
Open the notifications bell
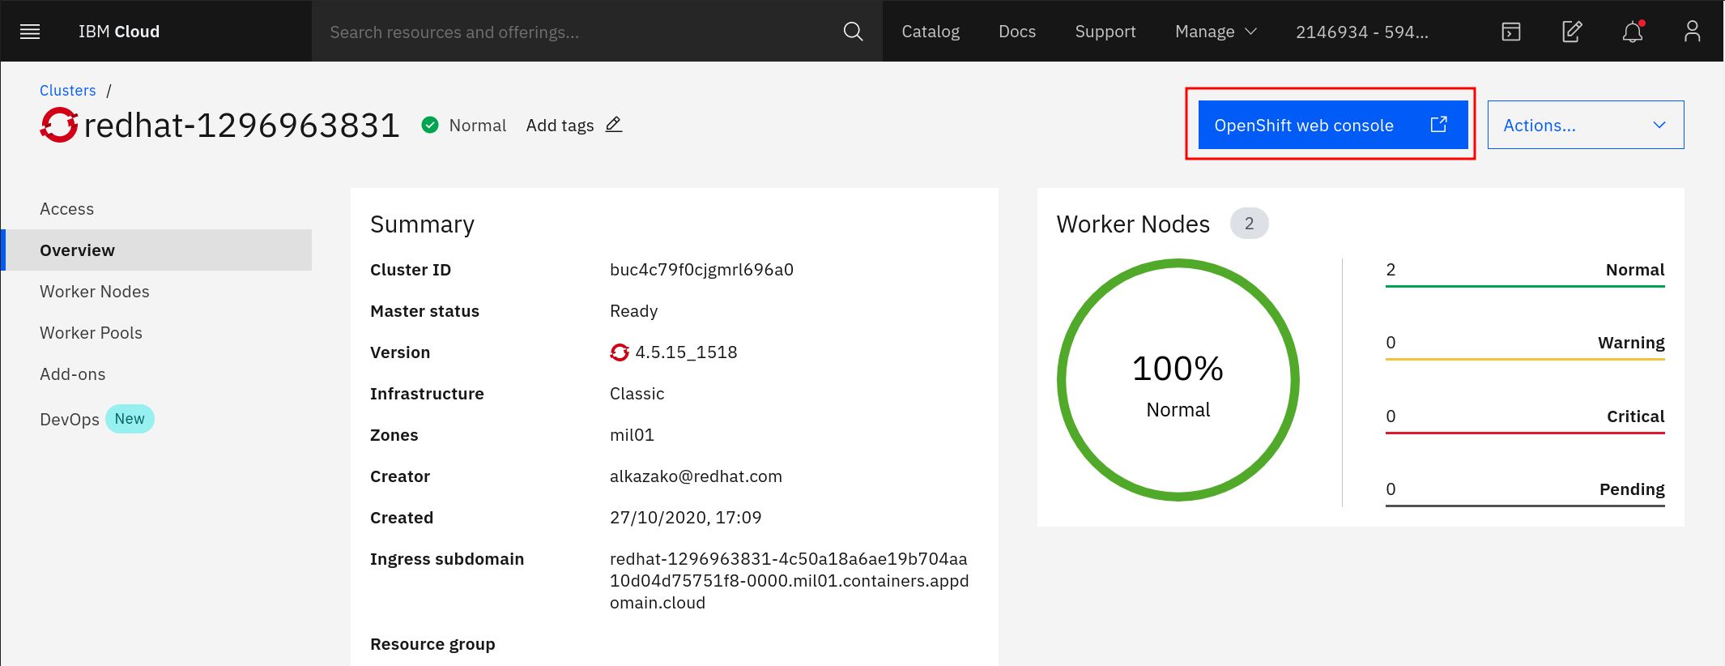pos(1632,32)
